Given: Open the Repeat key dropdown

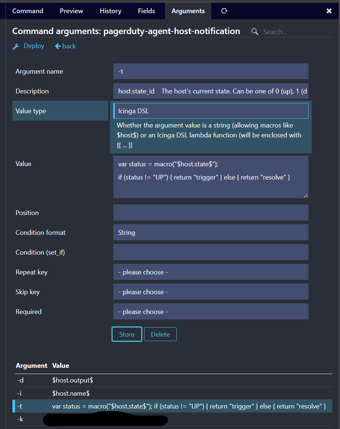Looking at the screenshot, I should [x=211, y=272].
